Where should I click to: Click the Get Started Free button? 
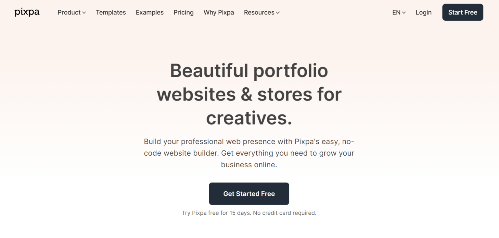pyautogui.click(x=249, y=194)
